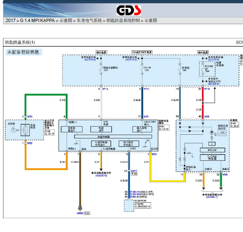Open the 车身电气系统 breadcrumb
This screenshot has width=243, height=232.
tap(89, 20)
